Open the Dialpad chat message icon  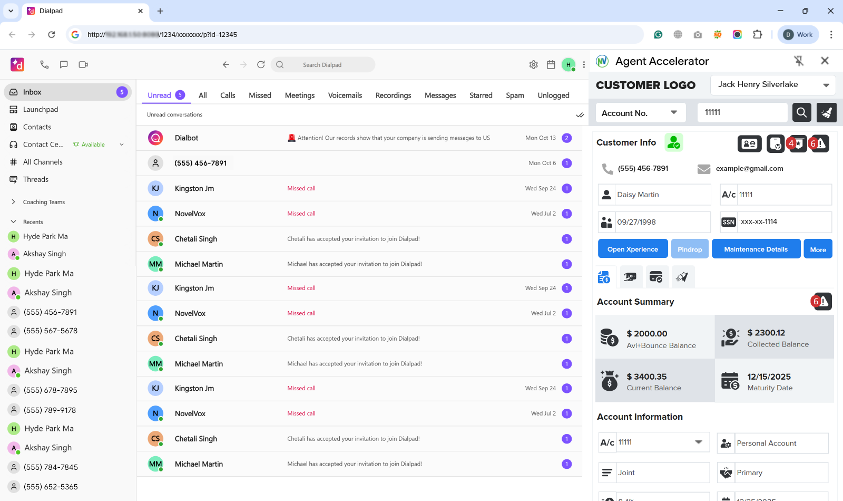pyautogui.click(x=64, y=64)
